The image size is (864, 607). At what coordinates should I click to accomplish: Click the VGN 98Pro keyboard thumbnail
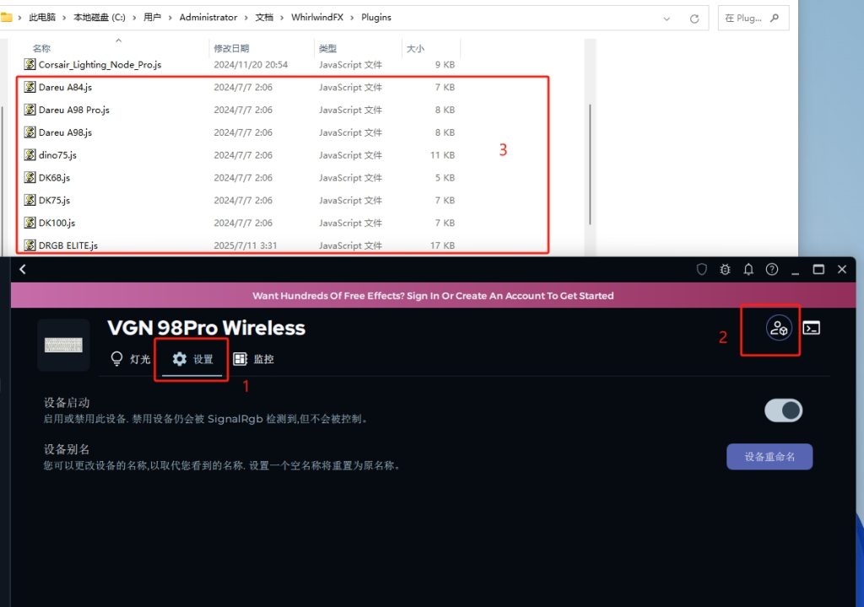63,345
